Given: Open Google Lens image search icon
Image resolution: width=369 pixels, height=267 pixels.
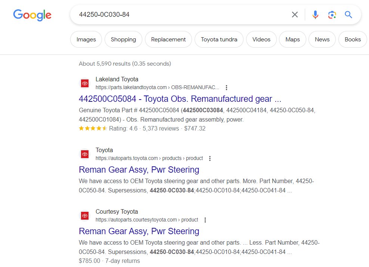Looking at the screenshot, I should coord(332,15).
